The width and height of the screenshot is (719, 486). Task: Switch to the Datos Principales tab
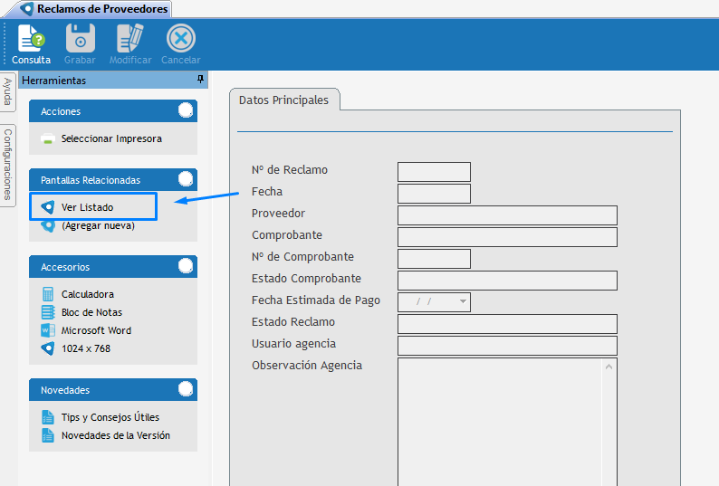pos(284,100)
